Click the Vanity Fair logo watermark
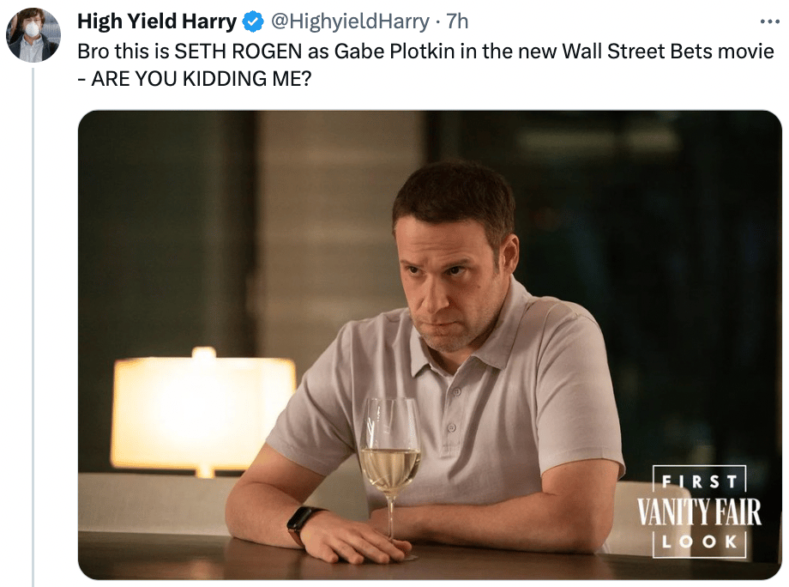The height and width of the screenshot is (587, 789). [699, 511]
